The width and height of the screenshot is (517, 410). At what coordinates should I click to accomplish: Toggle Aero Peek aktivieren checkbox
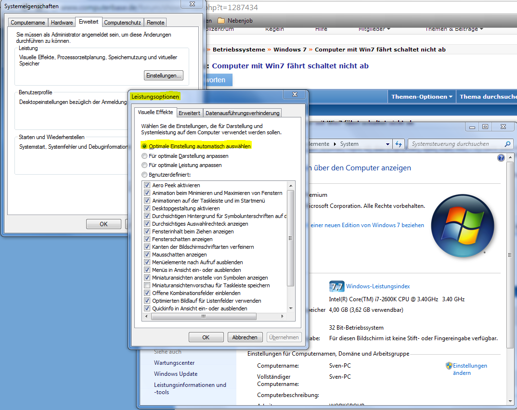coord(147,185)
